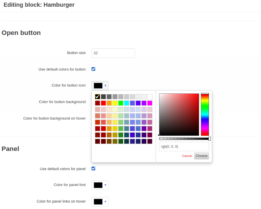This screenshot has width=261, height=209.
Task: Click the Button size input field
Action: point(113,53)
